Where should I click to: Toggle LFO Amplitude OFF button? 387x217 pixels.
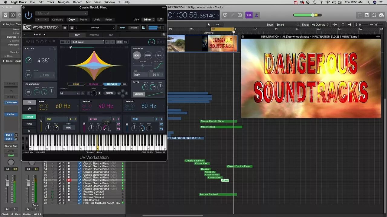tap(28, 92)
